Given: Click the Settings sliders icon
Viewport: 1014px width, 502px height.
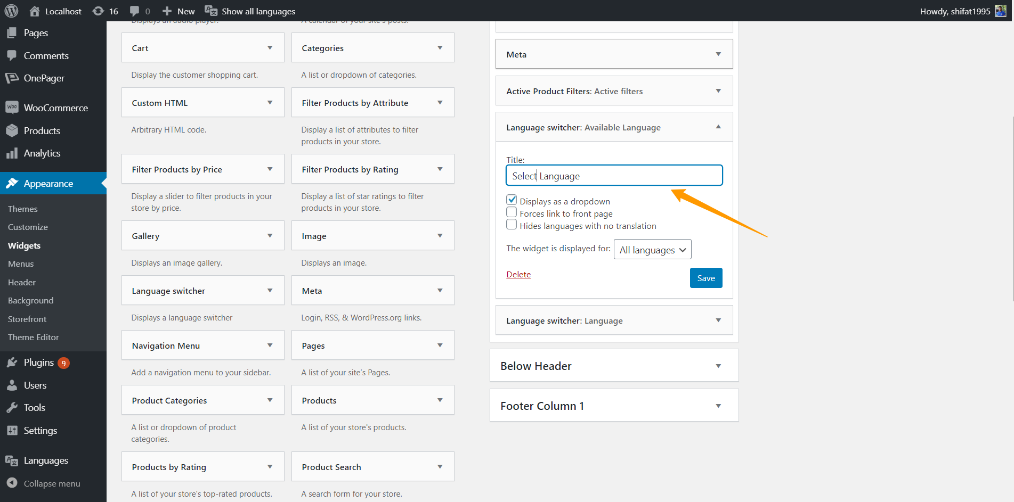Looking at the screenshot, I should tap(12, 431).
